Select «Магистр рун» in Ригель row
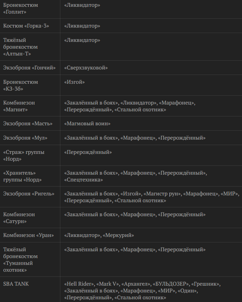242x302 pixels. coord(162,194)
